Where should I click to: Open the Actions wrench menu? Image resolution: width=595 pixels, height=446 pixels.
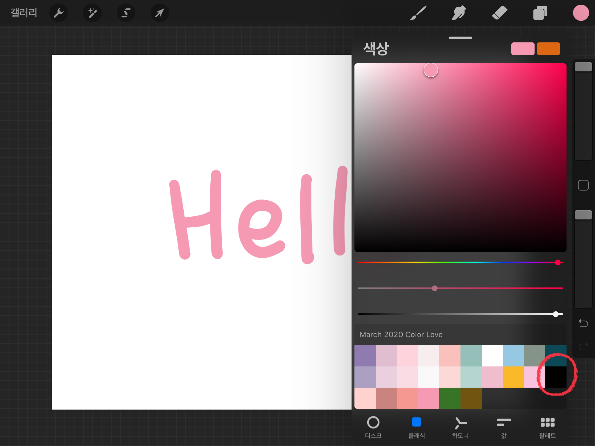point(58,13)
